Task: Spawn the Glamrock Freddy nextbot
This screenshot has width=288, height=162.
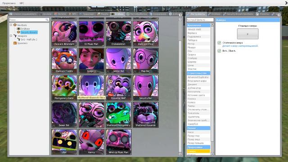Action: 64,60
